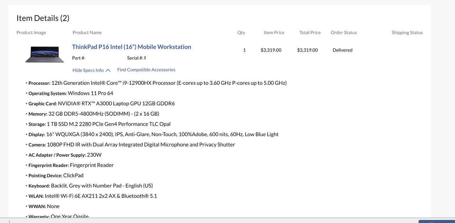Select the Item Details (2) heading
455x223 pixels.
(43, 18)
